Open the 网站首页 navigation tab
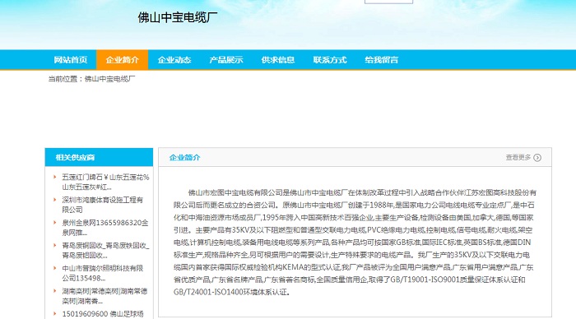Viewport: 576px width, 319px height. 71,60
